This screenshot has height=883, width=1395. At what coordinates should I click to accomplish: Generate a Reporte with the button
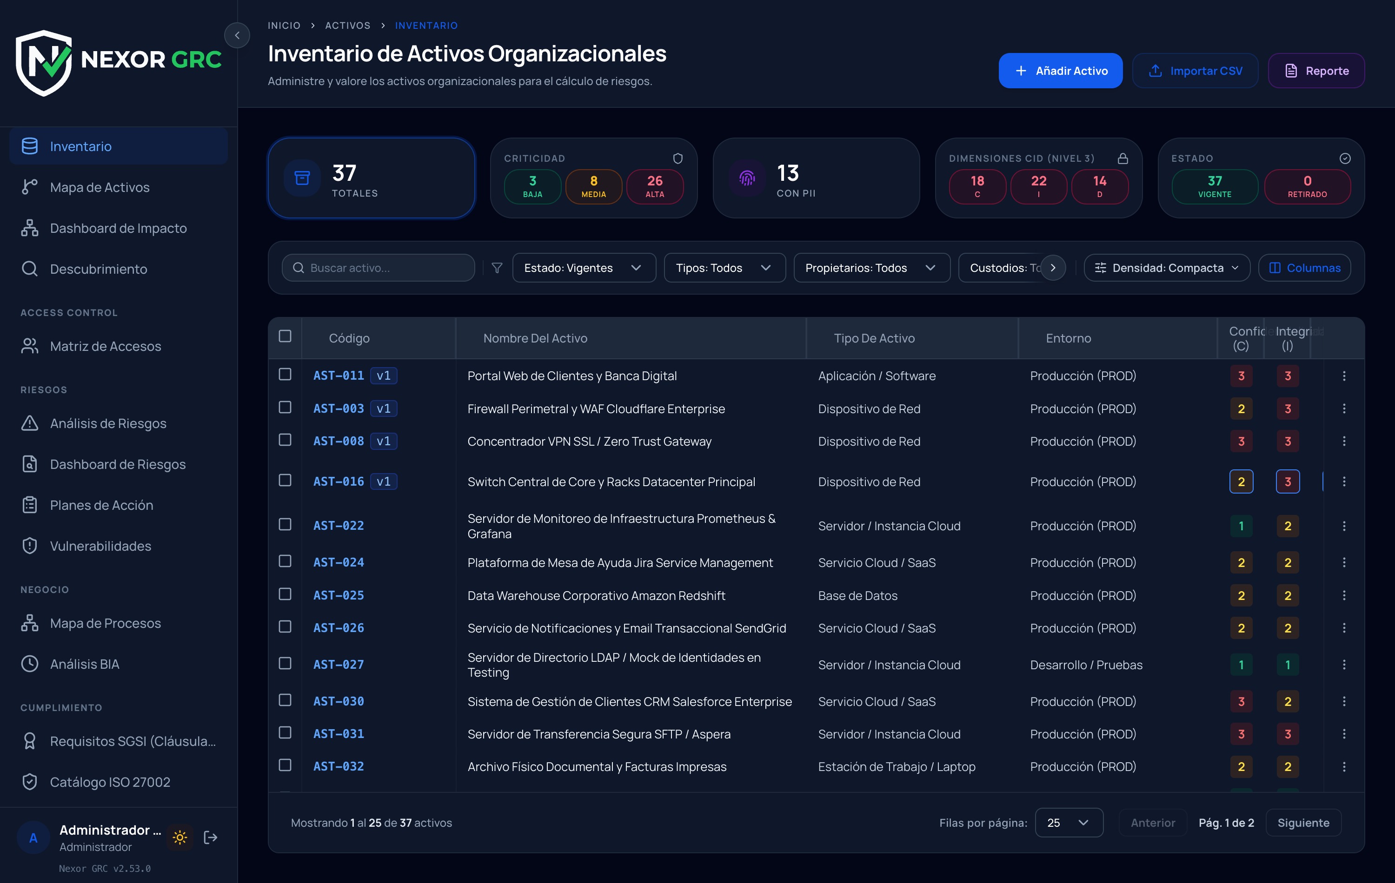(1316, 71)
